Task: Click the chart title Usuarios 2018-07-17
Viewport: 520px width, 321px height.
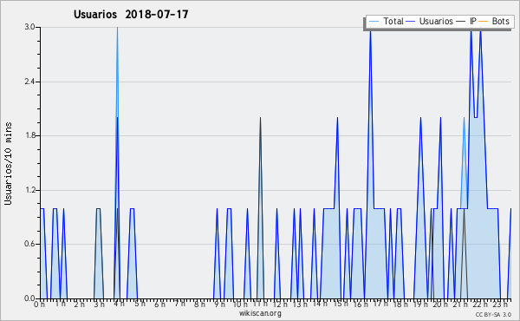Action: [131, 14]
